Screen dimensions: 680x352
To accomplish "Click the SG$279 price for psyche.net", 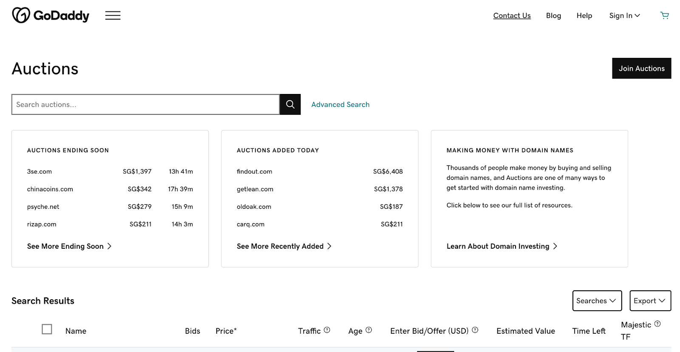I will 139,207.
